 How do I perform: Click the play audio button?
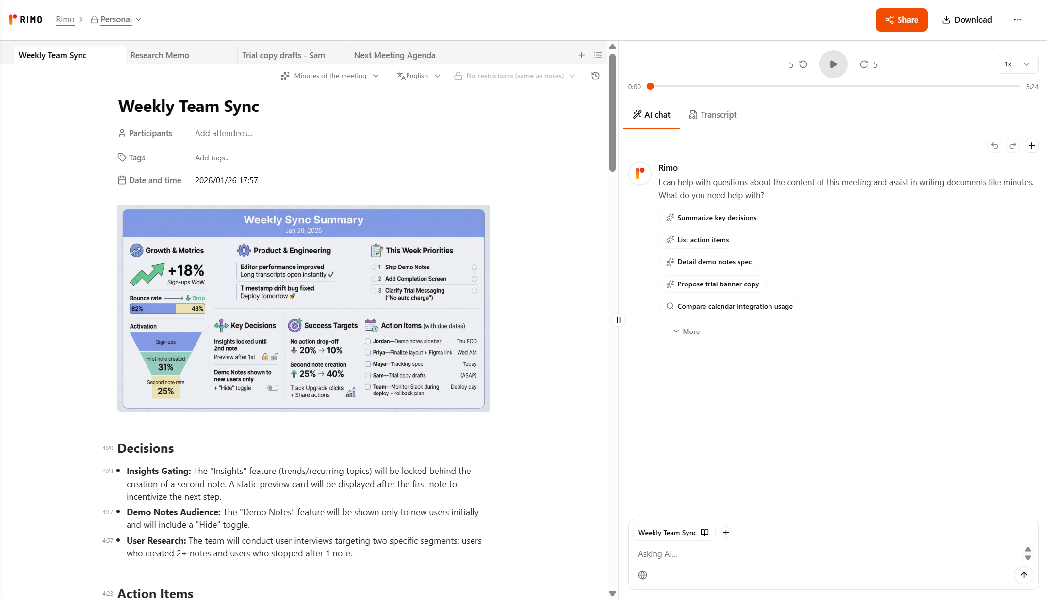833,64
